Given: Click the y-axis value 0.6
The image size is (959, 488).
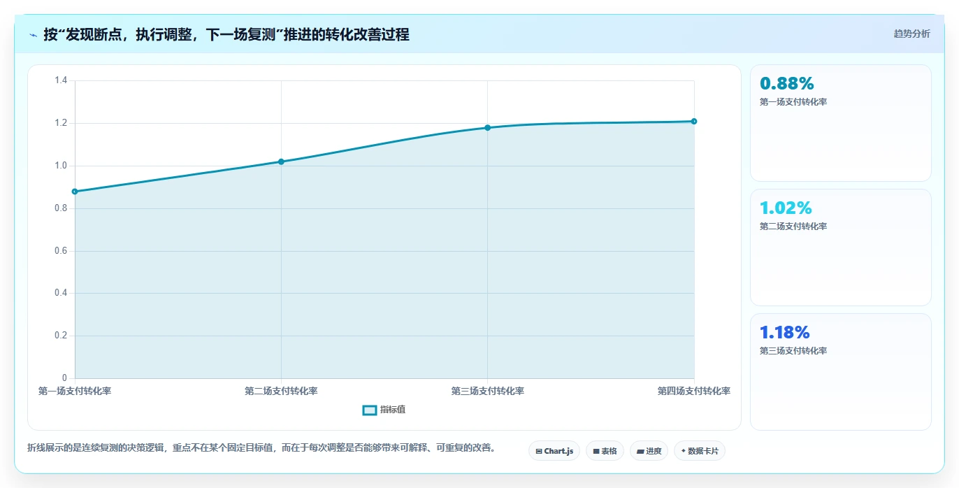Looking at the screenshot, I should 61,251.
